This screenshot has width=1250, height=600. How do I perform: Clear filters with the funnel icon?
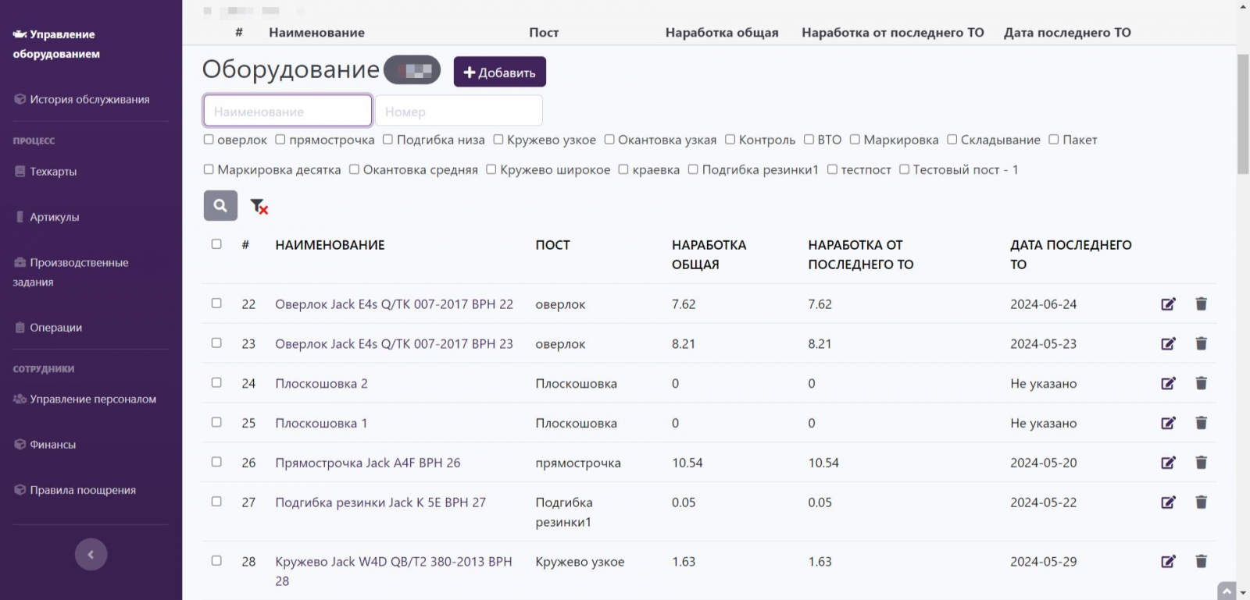(259, 206)
